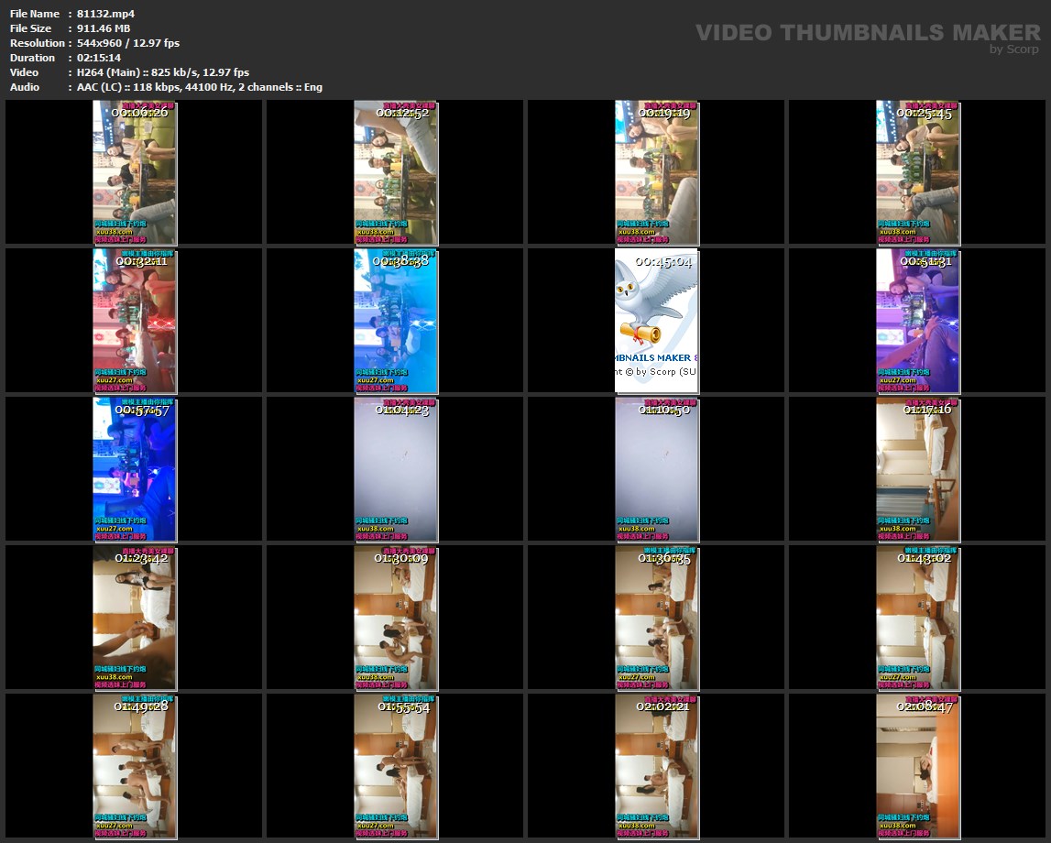Image resolution: width=1051 pixels, height=843 pixels.
Task: Click the 'File Size' label
Action: tap(31, 28)
